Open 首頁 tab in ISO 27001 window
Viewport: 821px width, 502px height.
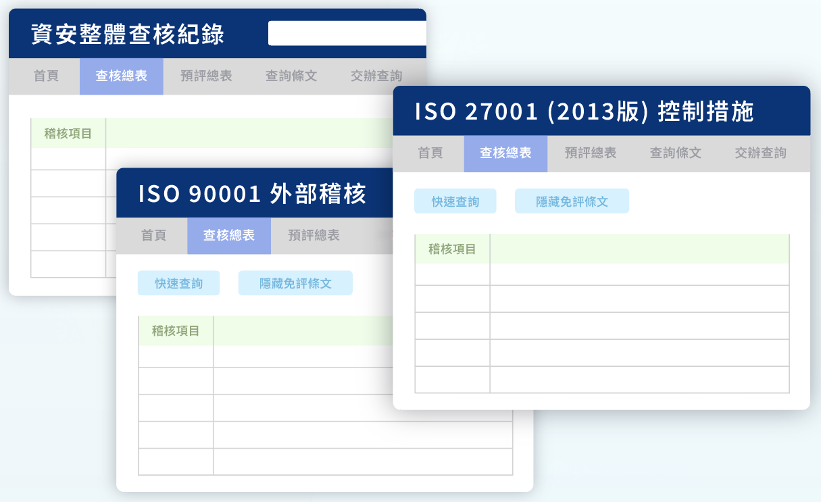coord(430,153)
